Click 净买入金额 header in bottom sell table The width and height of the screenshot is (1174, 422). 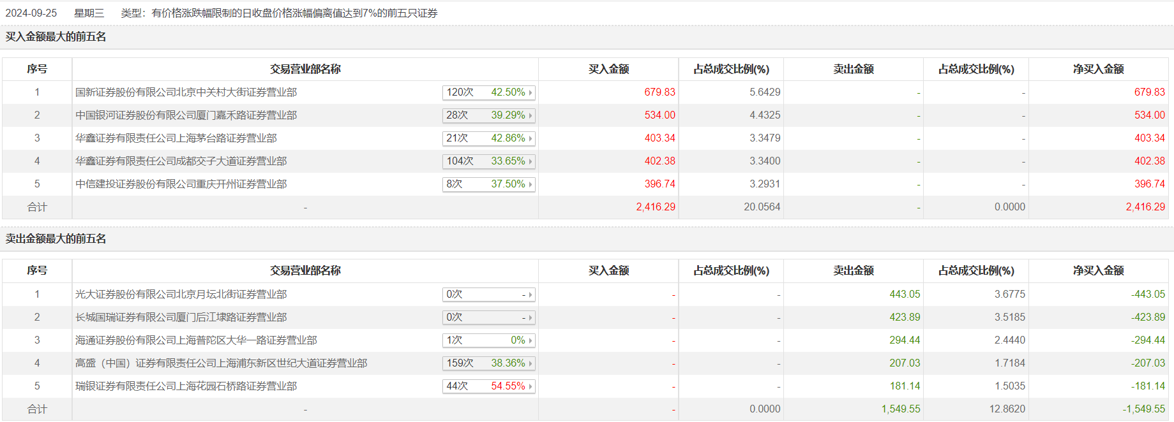click(x=1098, y=271)
